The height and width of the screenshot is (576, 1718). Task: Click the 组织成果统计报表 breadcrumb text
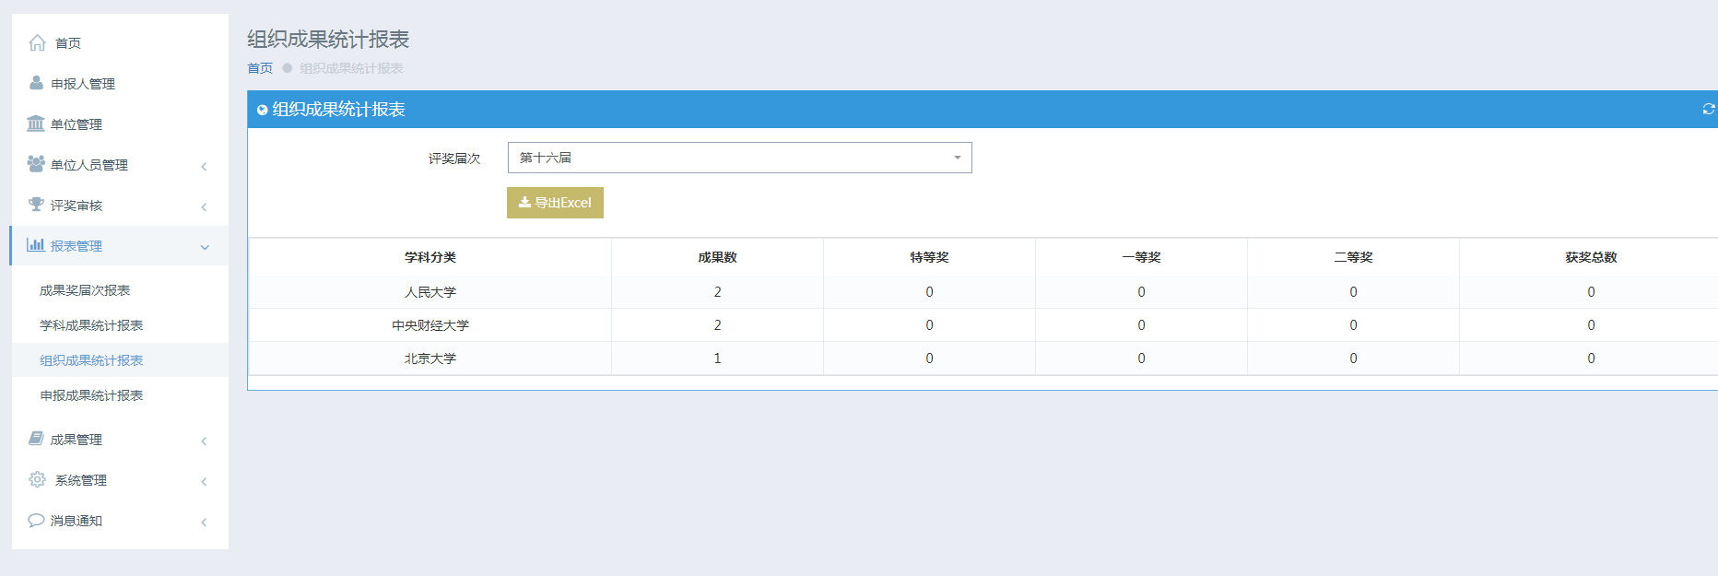coord(351,68)
